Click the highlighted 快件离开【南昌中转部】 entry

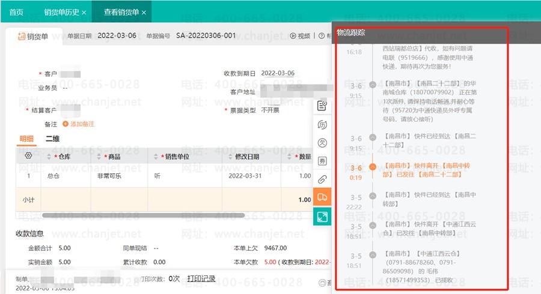[x=426, y=170]
